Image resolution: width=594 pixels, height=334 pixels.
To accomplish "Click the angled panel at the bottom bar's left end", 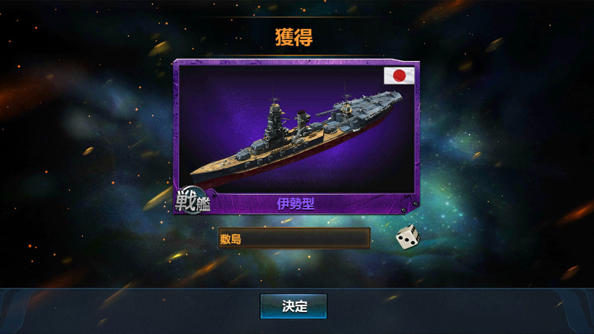I will tap(15, 311).
